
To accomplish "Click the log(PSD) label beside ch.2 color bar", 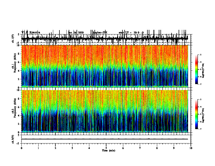I will point(203,115).
